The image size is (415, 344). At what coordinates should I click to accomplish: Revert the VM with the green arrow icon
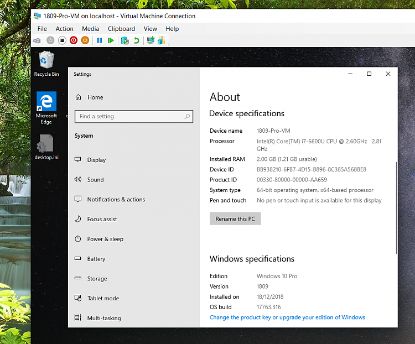pos(136,40)
